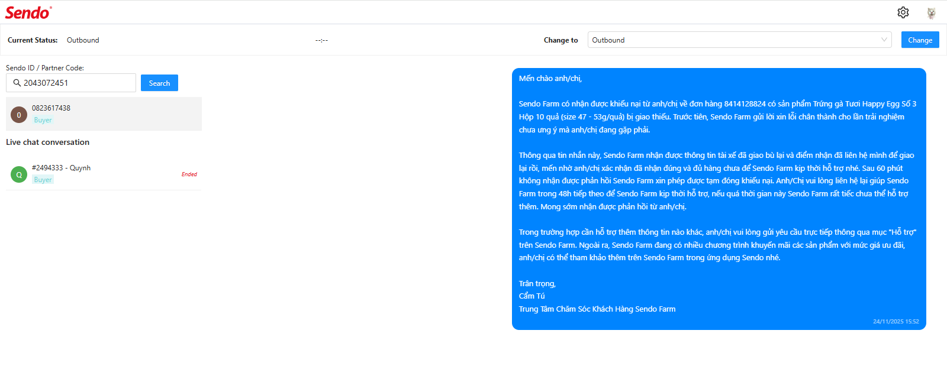
Task: Click the blue chat message bubble
Action: (719, 199)
